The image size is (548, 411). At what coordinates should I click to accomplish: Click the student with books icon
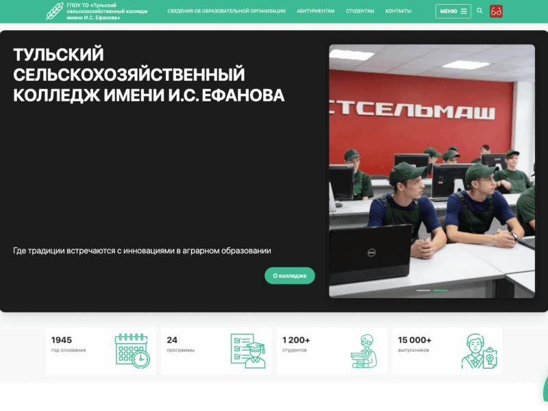(x=364, y=351)
